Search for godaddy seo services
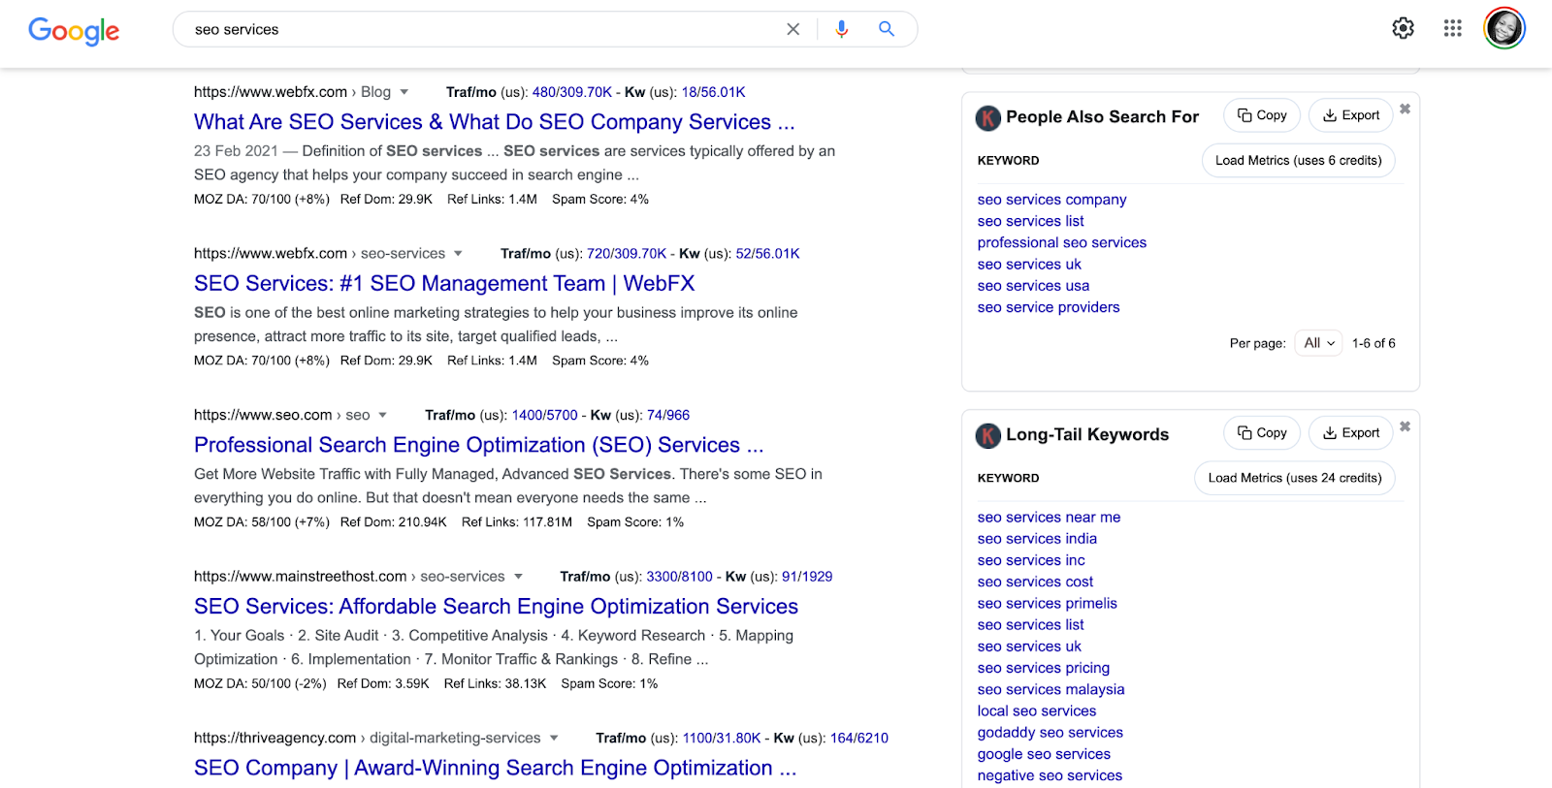Screen dimensions: 1552x788 click(x=1051, y=733)
